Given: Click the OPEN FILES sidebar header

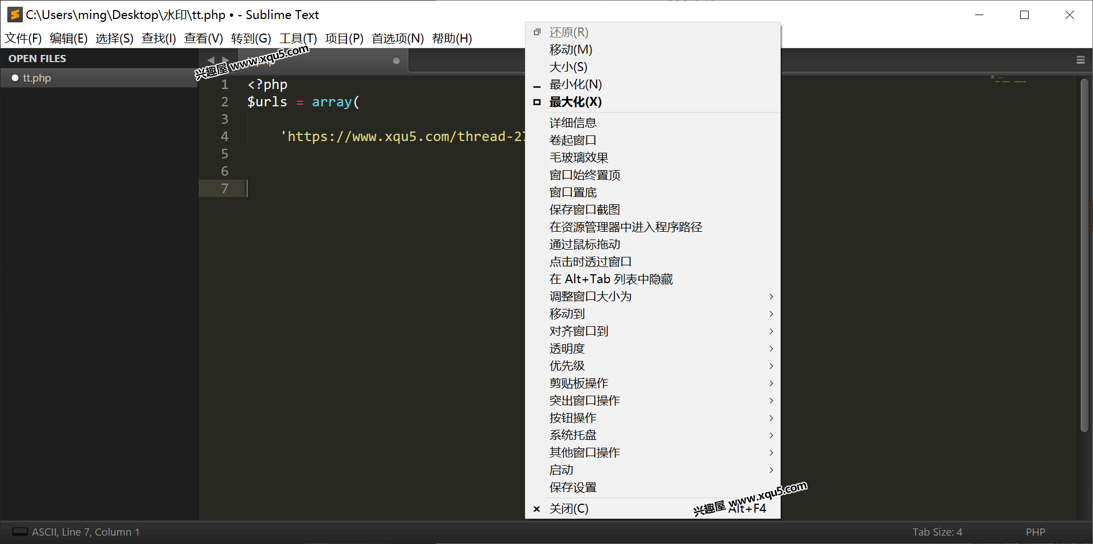Looking at the screenshot, I should (37, 58).
